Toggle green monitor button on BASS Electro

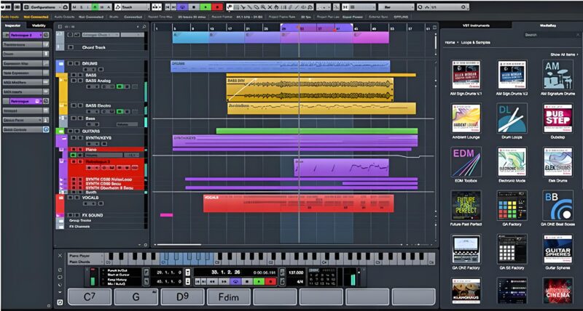(x=120, y=112)
